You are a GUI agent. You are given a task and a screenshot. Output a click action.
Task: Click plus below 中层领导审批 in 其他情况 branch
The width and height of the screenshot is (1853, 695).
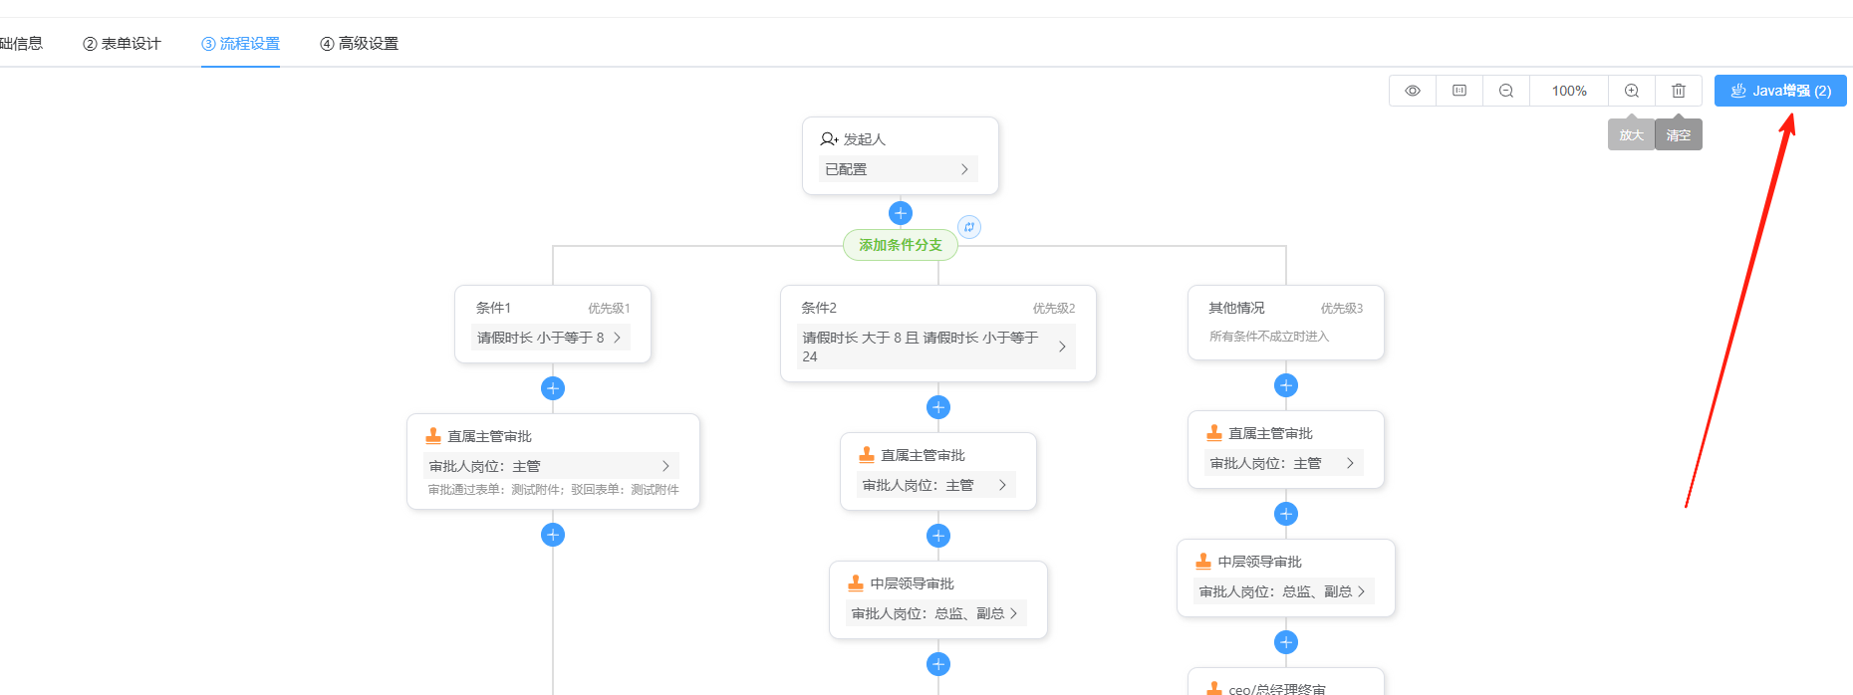click(1286, 642)
